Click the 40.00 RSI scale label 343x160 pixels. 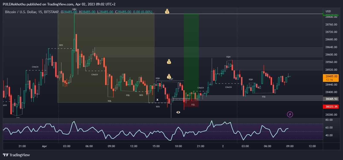[x=329, y=135]
